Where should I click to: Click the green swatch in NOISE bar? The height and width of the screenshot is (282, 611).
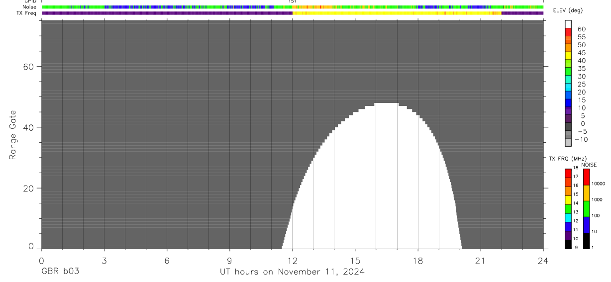coord(586,209)
